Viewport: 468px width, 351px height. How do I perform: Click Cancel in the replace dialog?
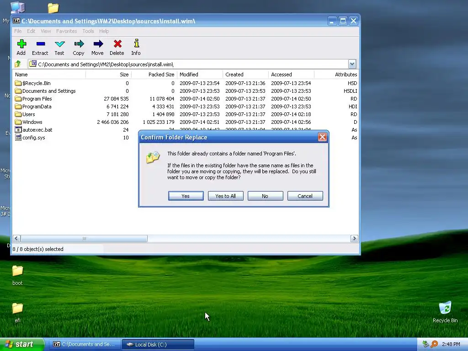pyautogui.click(x=305, y=196)
